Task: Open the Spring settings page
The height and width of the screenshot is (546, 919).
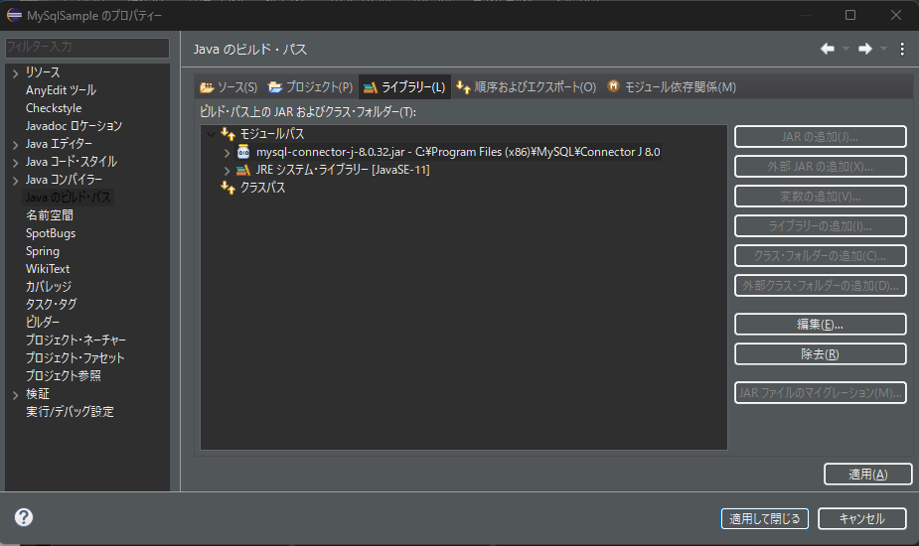Action: pyautogui.click(x=42, y=251)
